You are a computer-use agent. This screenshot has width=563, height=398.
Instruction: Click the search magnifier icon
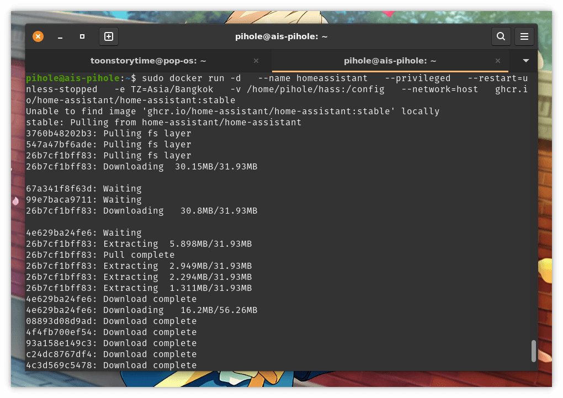[501, 36]
